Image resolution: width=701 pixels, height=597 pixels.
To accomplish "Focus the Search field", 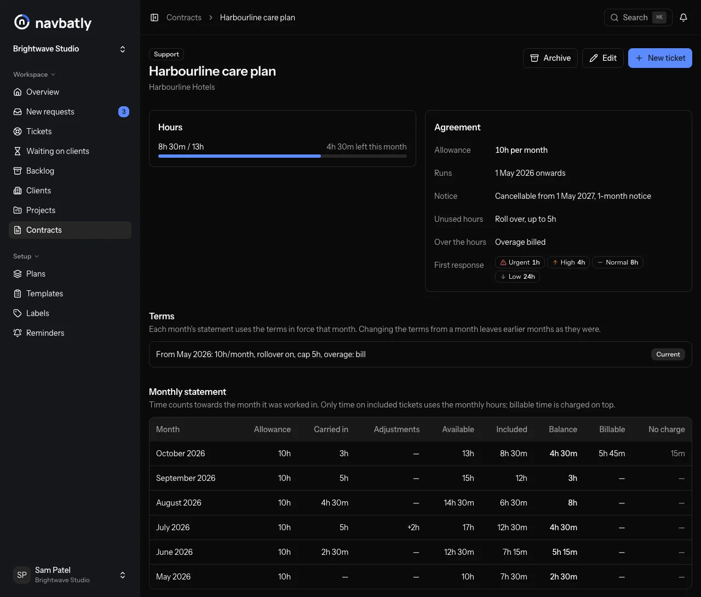I will [638, 18].
